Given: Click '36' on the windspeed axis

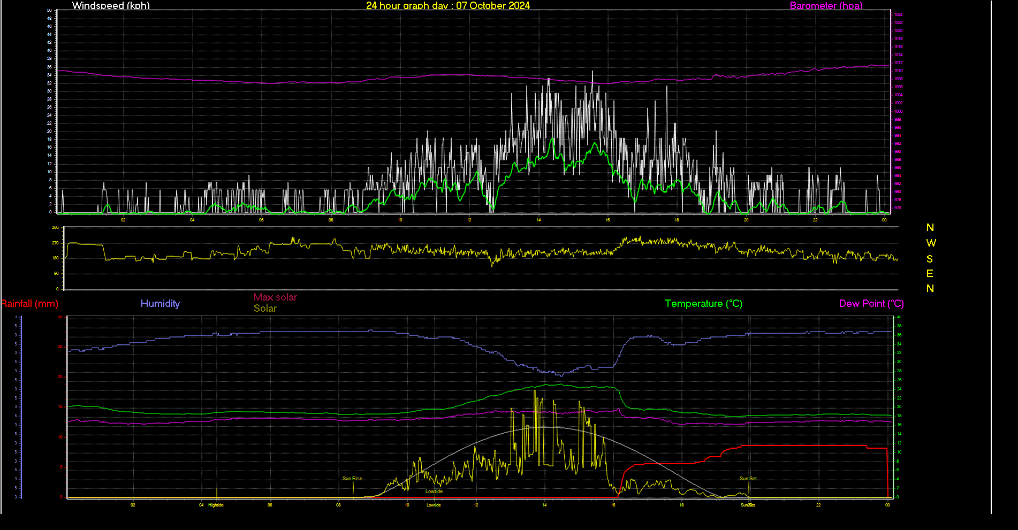Looking at the screenshot, I should click(50, 67).
